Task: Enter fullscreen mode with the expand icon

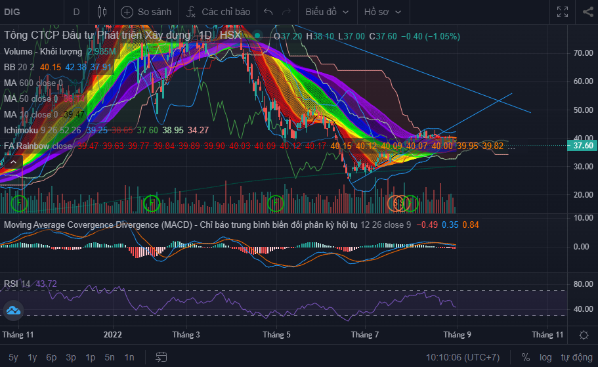Action: click(563, 12)
